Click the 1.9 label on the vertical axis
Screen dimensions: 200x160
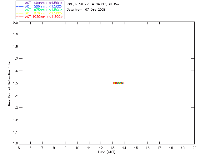pos(15,34)
